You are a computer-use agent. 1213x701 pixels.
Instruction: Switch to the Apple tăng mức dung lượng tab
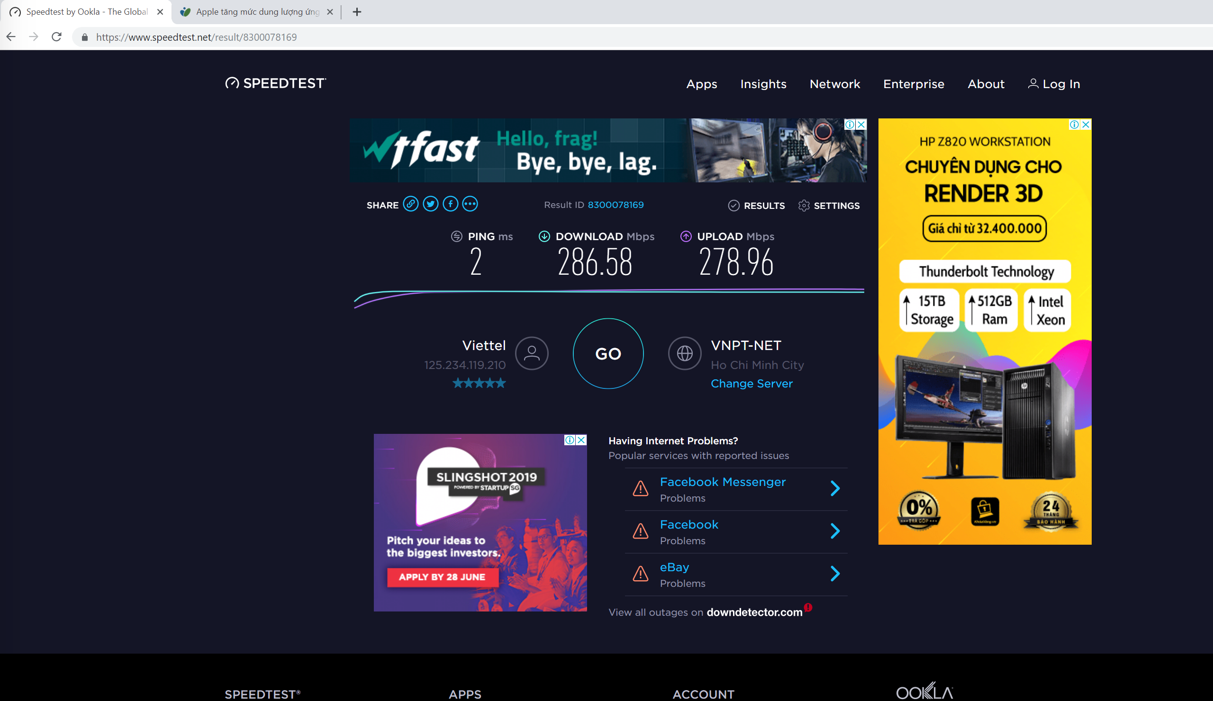click(255, 12)
